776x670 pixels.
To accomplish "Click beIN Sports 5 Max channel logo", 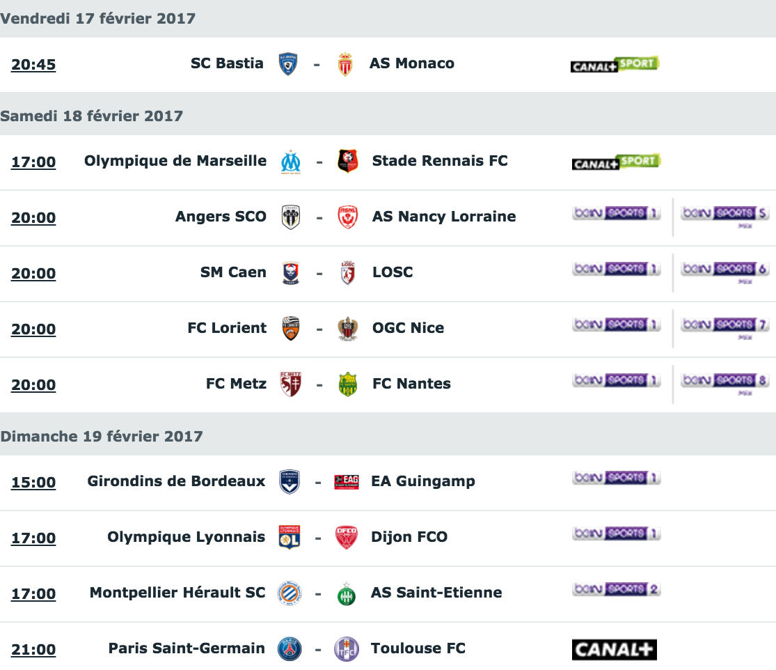I will click(x=725, y=217).
